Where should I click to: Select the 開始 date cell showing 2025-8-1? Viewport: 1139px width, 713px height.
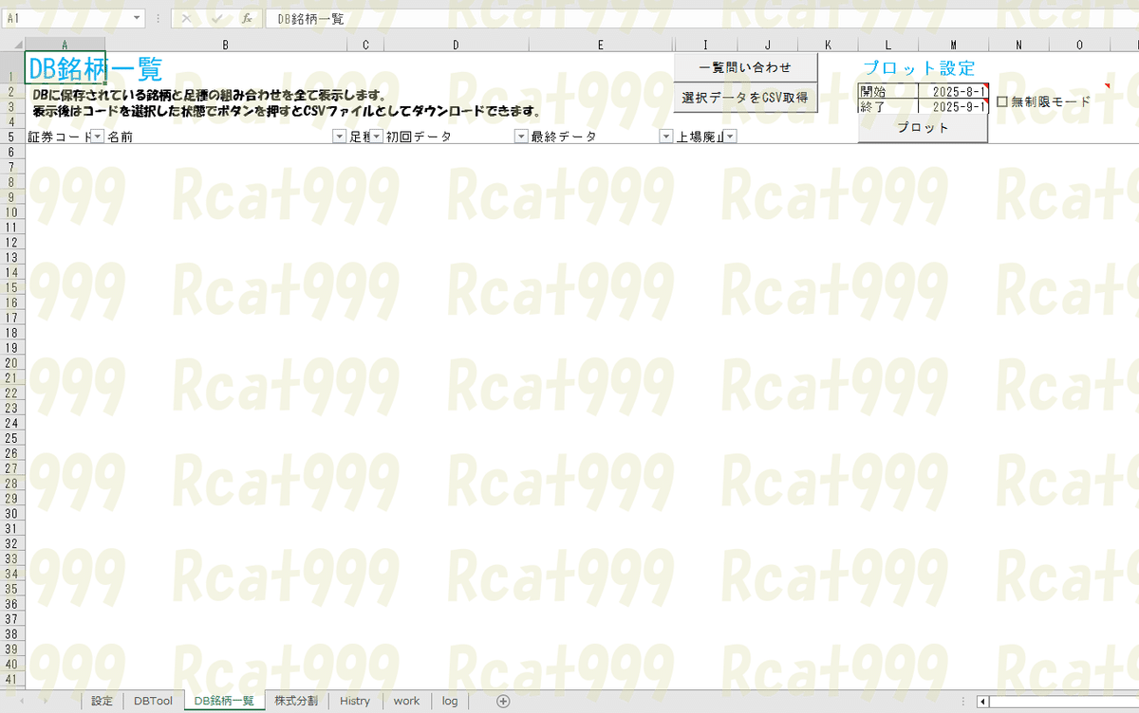[952, 91]
